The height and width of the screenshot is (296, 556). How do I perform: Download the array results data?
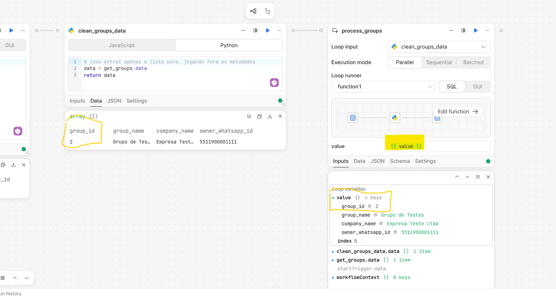[x=270, y=116]
